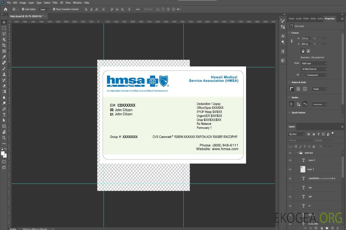Select the Zoom tool
Viewport: 346px width, 230px height.
click(4, 138)
